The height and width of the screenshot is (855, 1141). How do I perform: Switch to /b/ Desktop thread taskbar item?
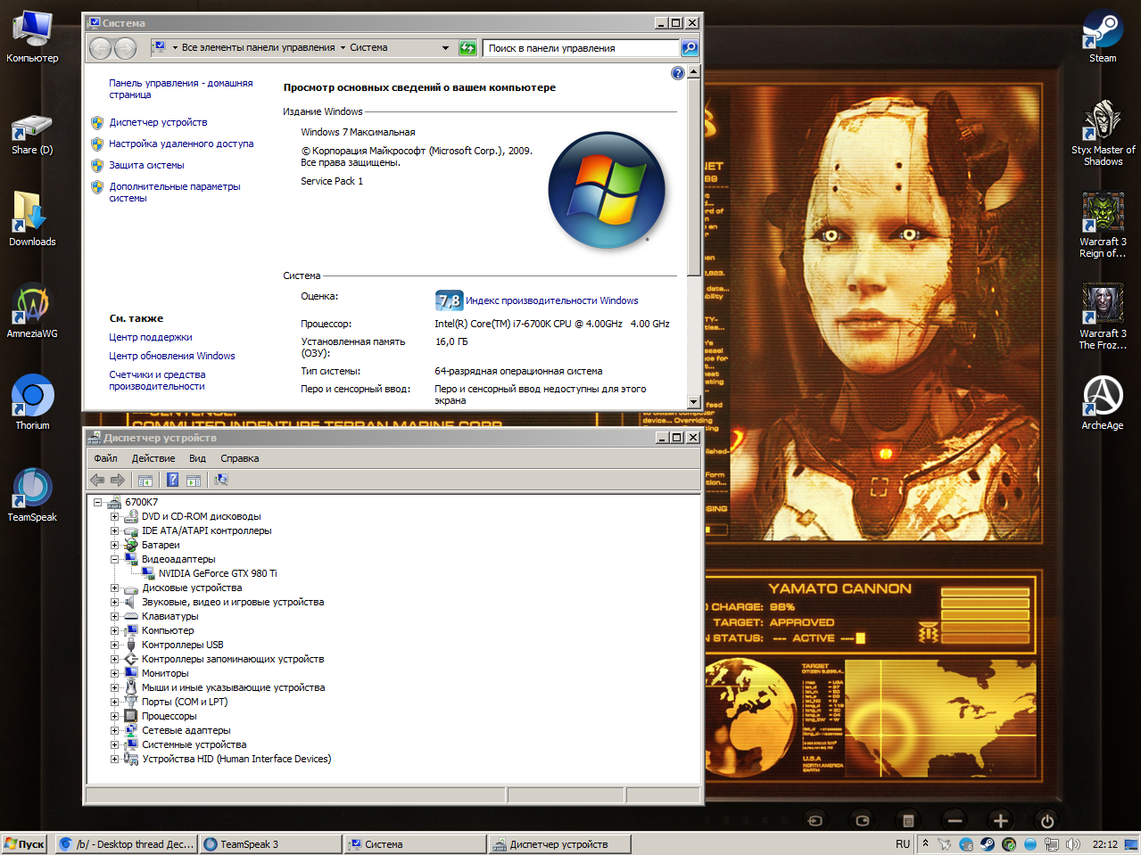[x=126, y=844]
